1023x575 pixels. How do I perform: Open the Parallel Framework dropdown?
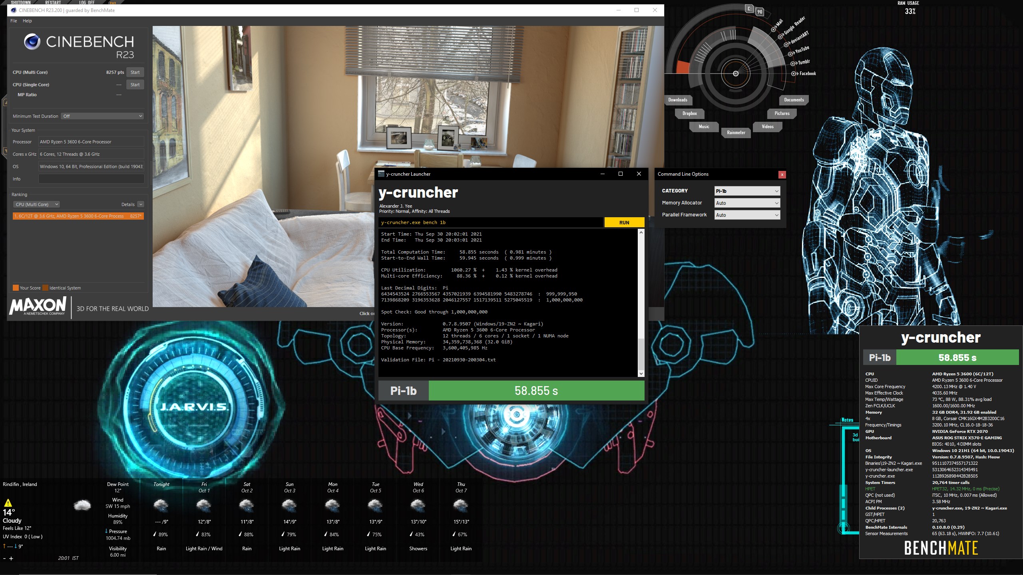tap(747, 215)
